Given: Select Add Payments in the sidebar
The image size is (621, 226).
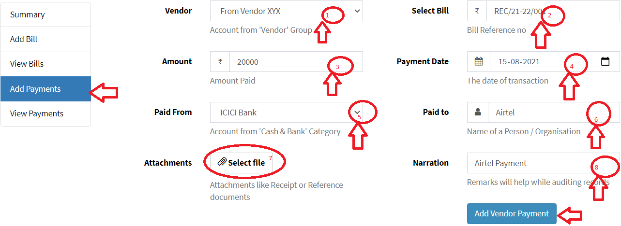Looking at the screenshot, I should (45, 89).
